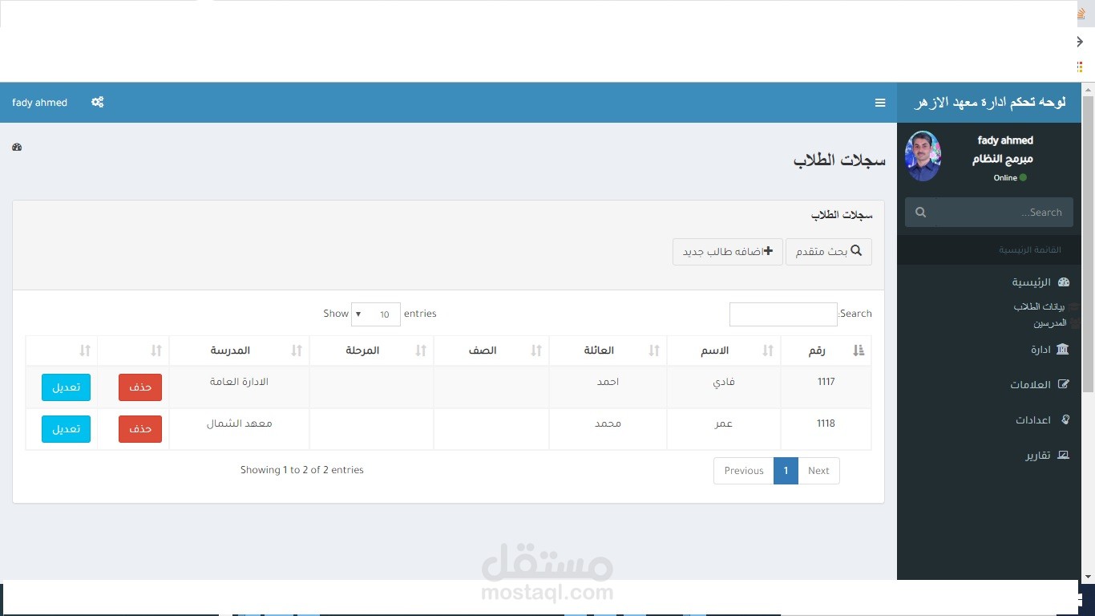Click the institution icon next to ادارة
The height and width of the screenshot is (616, 1095).
[x=1063, y=349]
